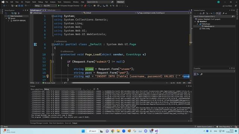The height and width of the screenshot is (134, 239).
Task: Open the Debug configuration dropdown
Action: pos(38,6)
